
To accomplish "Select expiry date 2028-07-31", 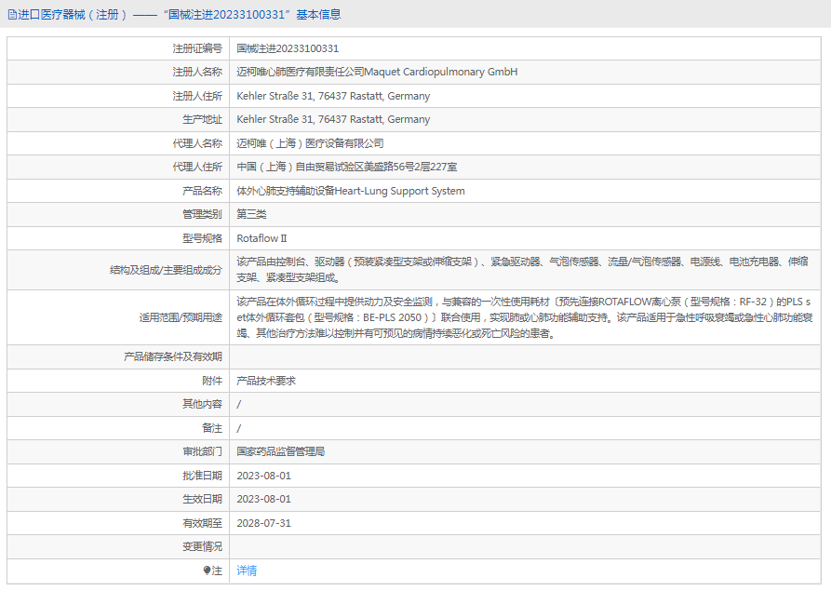I will pos(264,523).
